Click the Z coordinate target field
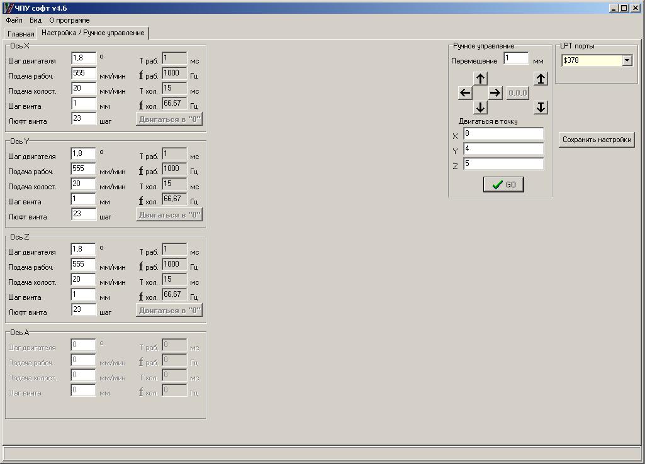The image size is (645, 464). [503, 164]
